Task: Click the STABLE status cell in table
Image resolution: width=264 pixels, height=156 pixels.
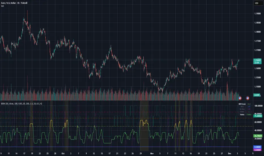Action: click(x=249, y=114)
